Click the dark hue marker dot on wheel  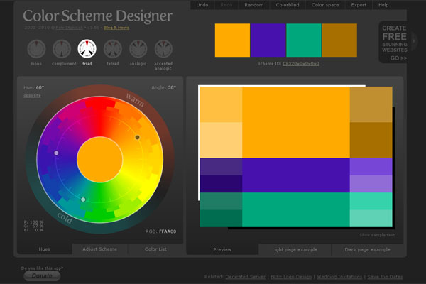click(x=138, y=137)
